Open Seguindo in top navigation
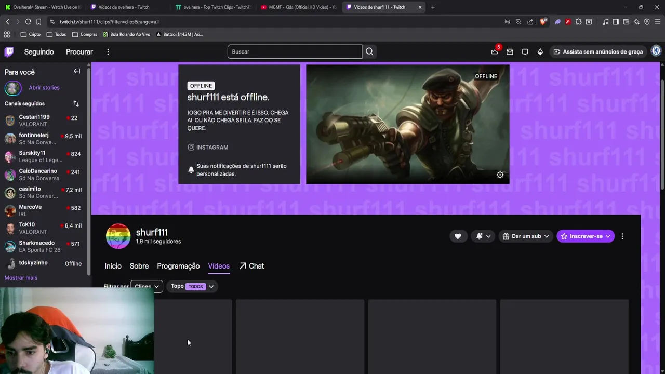This screenshot has width=665, height=374. click(x=39, y=52)
